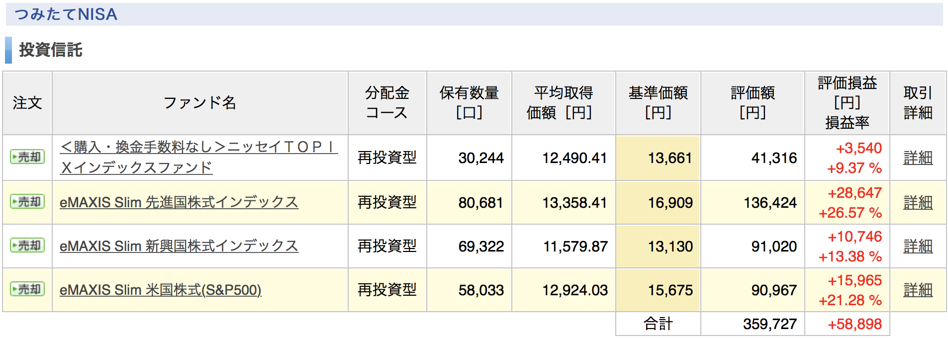The height and width of the screenshot is (338, 948).
Task: Select the holding quantity 30,244
Action: (x=481, y=158)
